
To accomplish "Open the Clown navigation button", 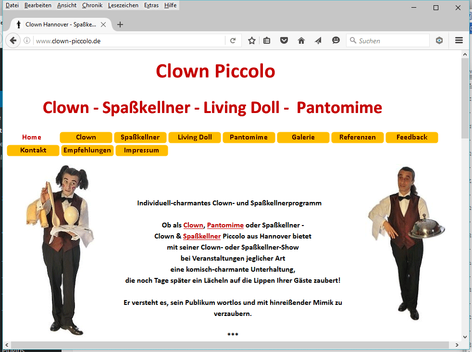I will 86,138.
